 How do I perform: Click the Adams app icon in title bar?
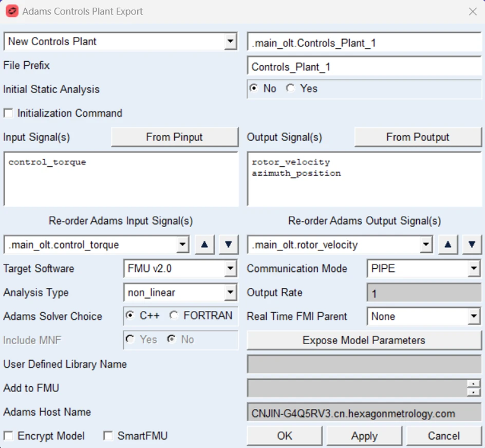point(12,11)
